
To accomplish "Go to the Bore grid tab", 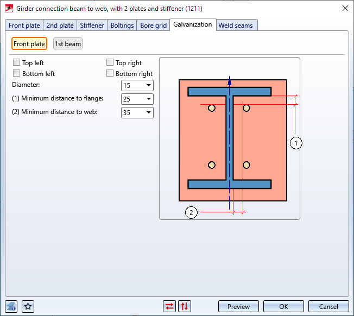I will tap(153, 26).
